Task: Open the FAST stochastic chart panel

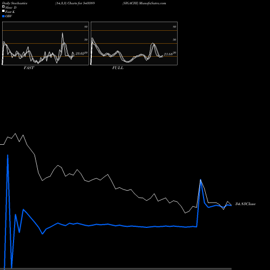Action: [45, 43]
